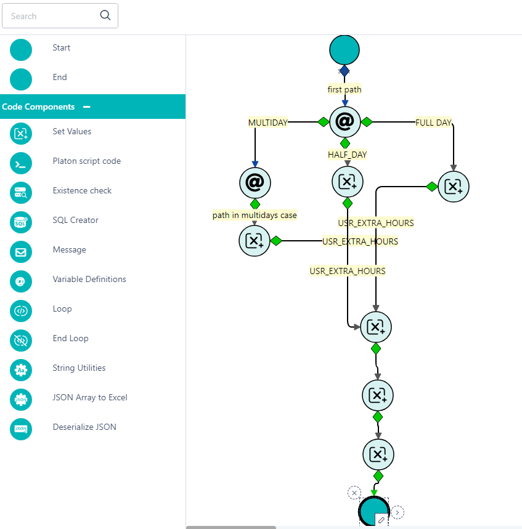Select JSON Array to Excel component
This screenshot has width=522, height=529.
(21, 399)
